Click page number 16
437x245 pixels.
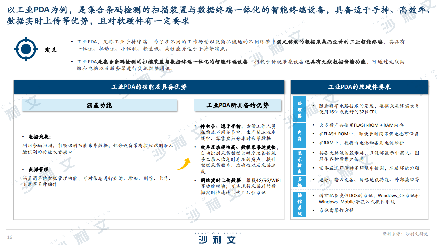coord(10,237)
